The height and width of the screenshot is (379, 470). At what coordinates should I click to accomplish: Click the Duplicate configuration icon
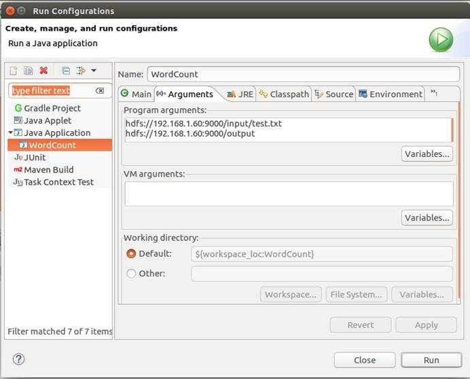(x=29, y=71)
